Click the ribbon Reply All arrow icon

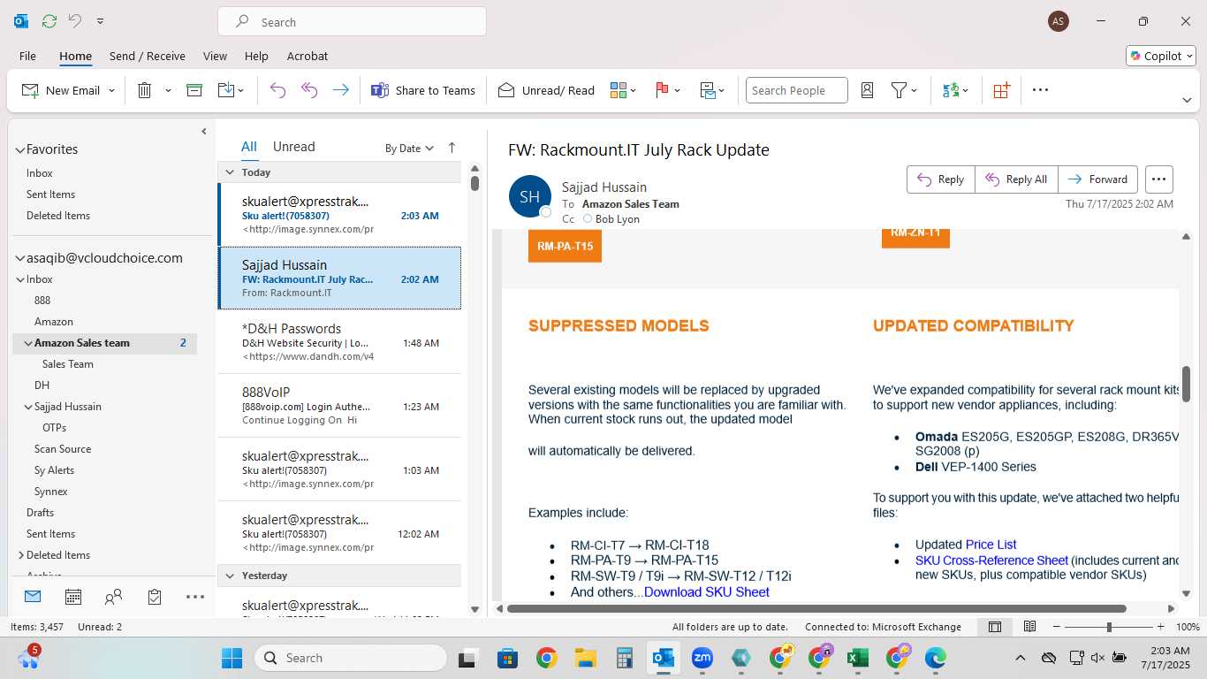309,90
